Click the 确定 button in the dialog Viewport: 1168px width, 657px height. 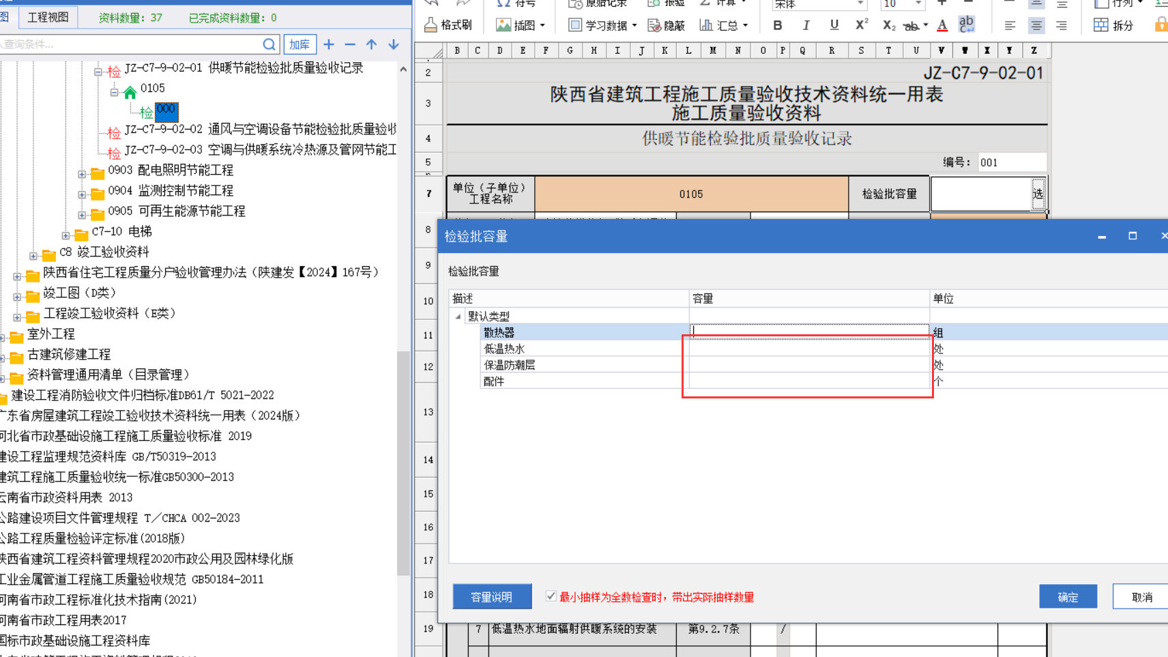point(1068,597)
